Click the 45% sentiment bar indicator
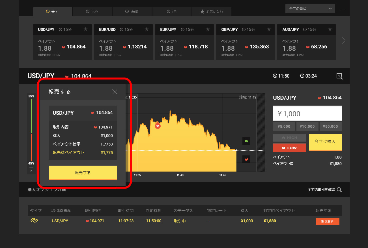368x248 pixels. pyautogui.click(x=31, y=163)
